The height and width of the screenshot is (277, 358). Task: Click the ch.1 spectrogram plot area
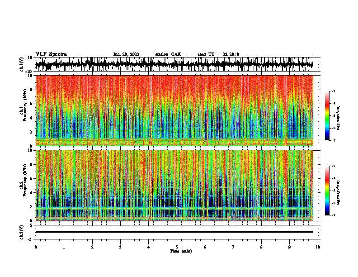click(x=174, y=110)
